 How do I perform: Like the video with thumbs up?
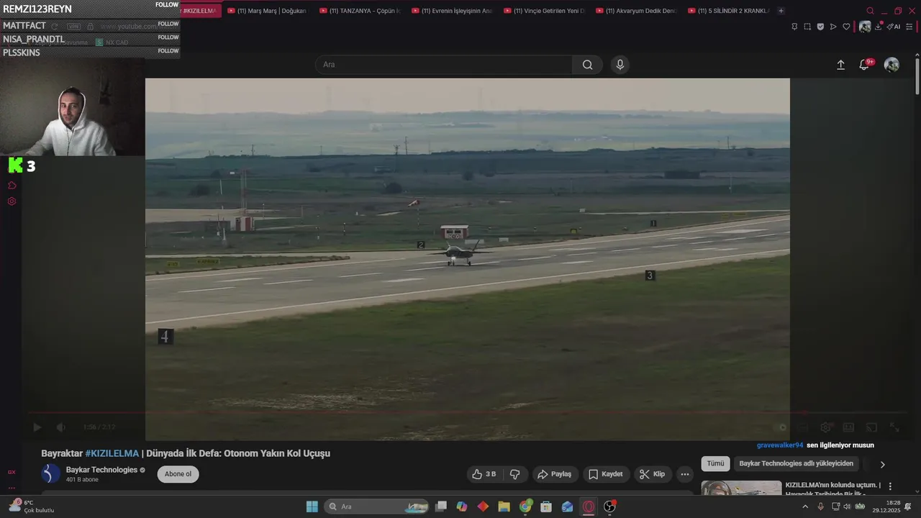pos(484,474)
